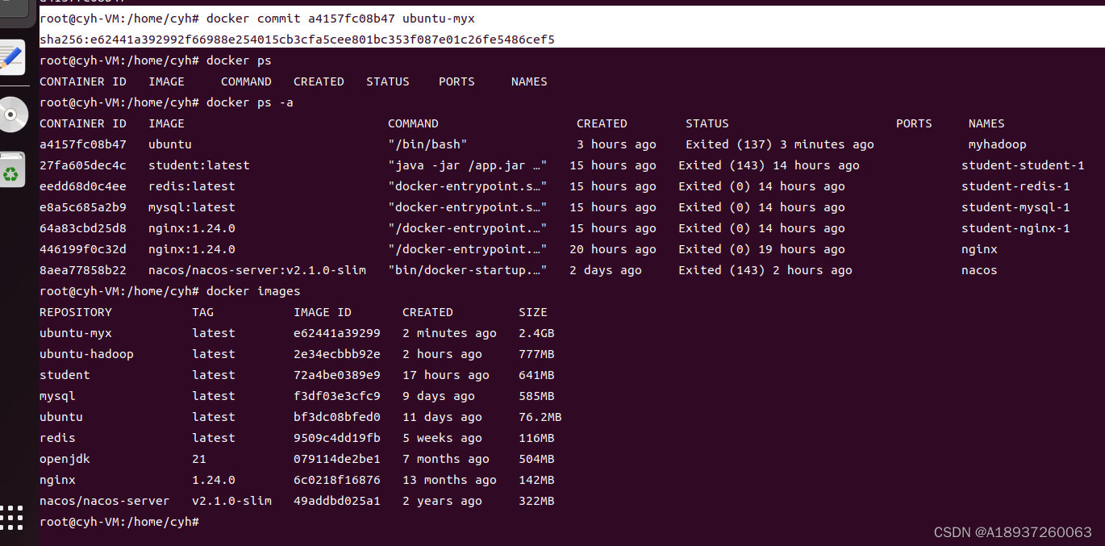Click 'Exited (143) 2 hours ago' status
This screenshot has height=546, width=1105.
pos(765,270)
